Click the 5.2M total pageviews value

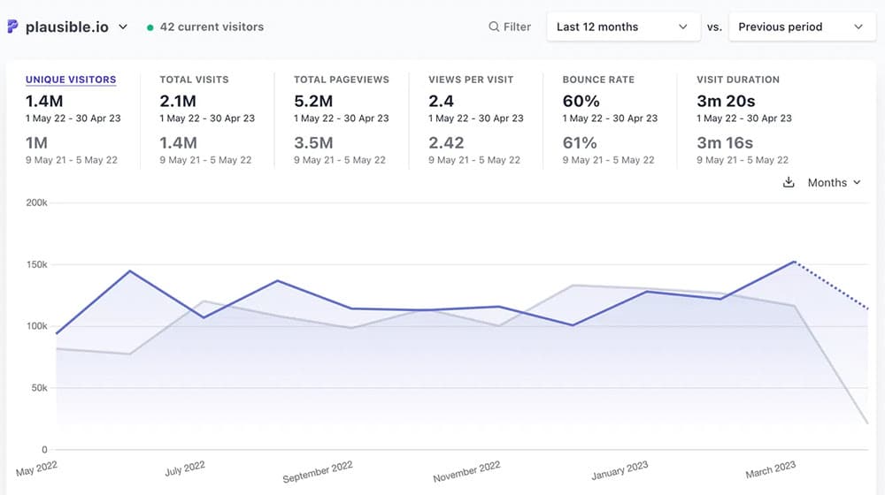point(313,101)
